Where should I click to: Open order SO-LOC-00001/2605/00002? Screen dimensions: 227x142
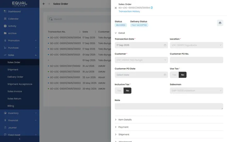click(x=65, y=89)
